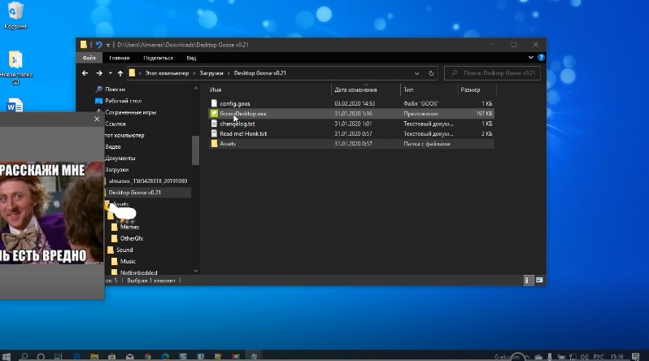
Task: Click Desktop Goose v0.21 in breadcrumb path
Action: pos(260,73)
